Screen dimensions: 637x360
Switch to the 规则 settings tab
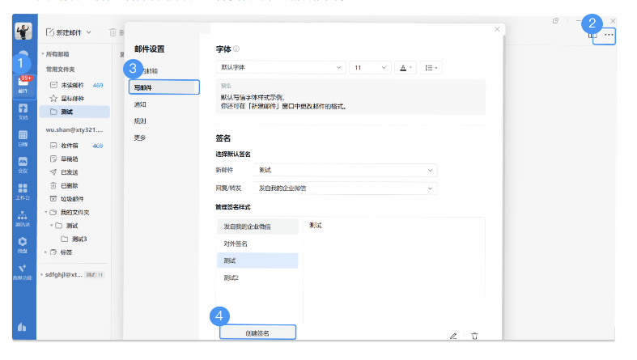[140, 121]
